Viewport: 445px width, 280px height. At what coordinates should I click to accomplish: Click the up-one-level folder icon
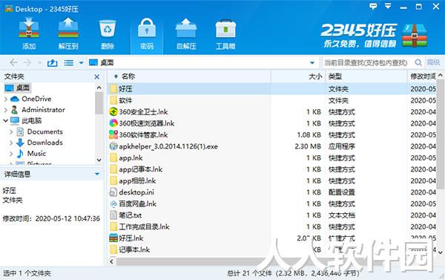pyautogui.click(x=52, y=62)
